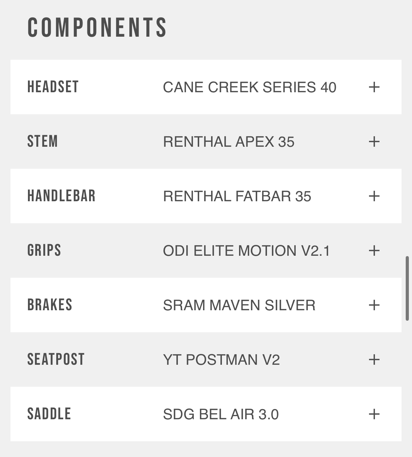Select the STEM row label
The image size is (412, 457).
tap(43, 142)
